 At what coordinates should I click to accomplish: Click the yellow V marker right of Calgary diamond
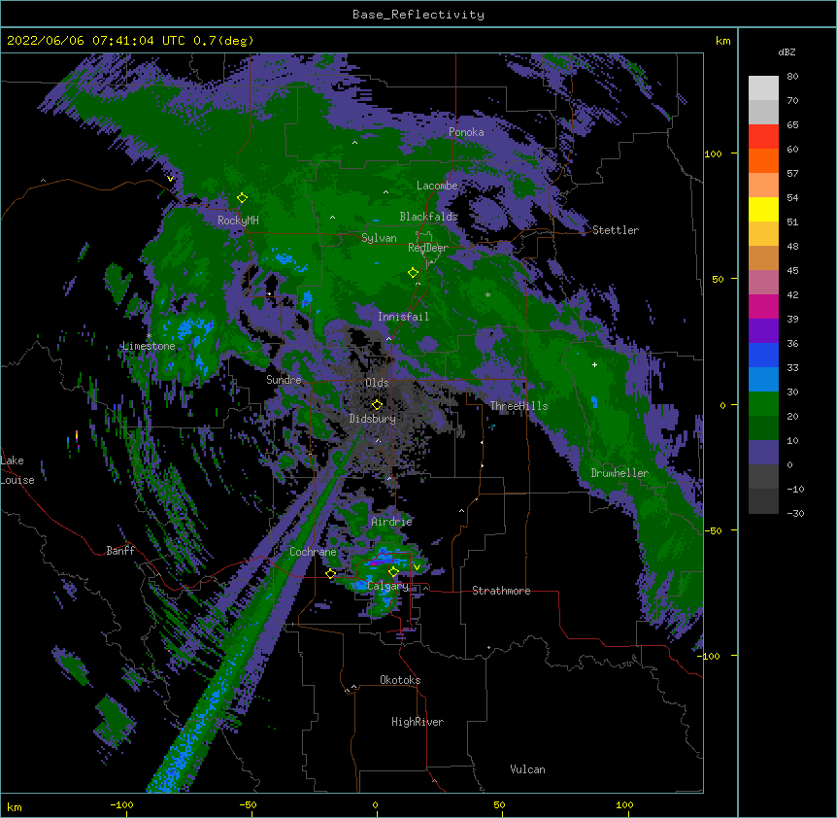coord(417,567)
